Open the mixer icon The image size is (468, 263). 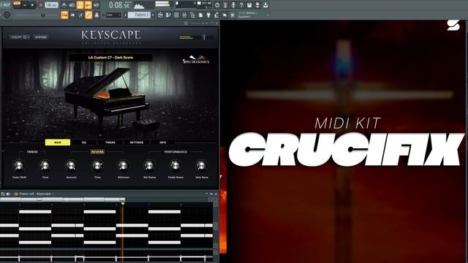[185, 15]
